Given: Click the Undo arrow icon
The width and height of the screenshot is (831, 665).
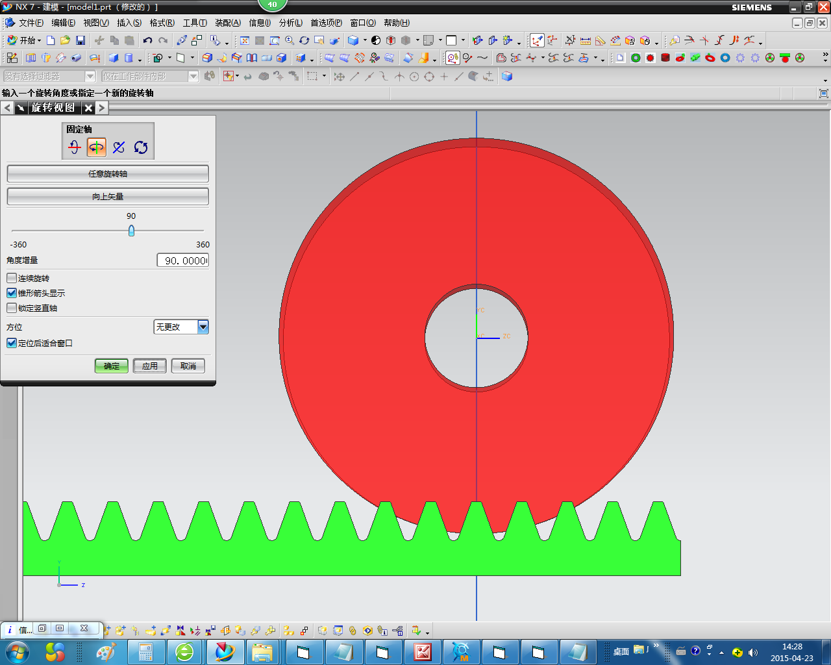Looking at the screenshot, I should tap(147, 40).
